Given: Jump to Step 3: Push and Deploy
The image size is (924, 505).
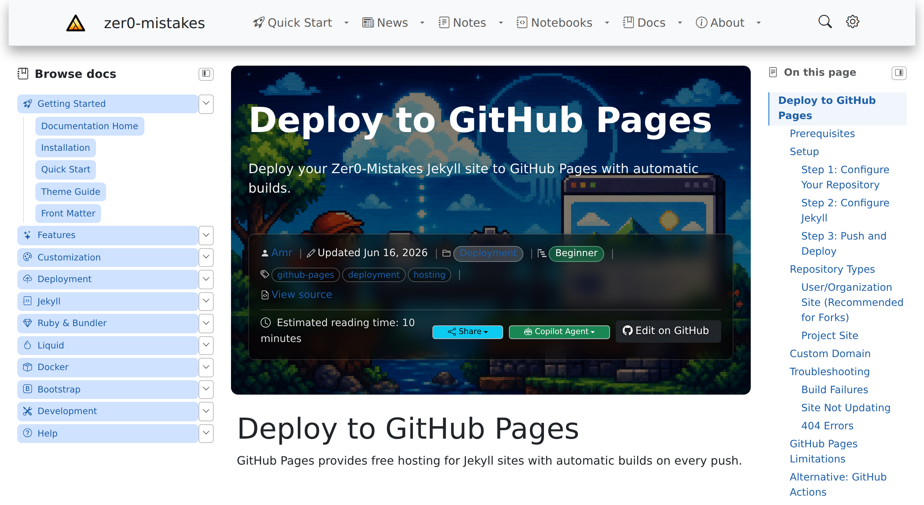Looking at the screenshot, I should coord(844,244).
